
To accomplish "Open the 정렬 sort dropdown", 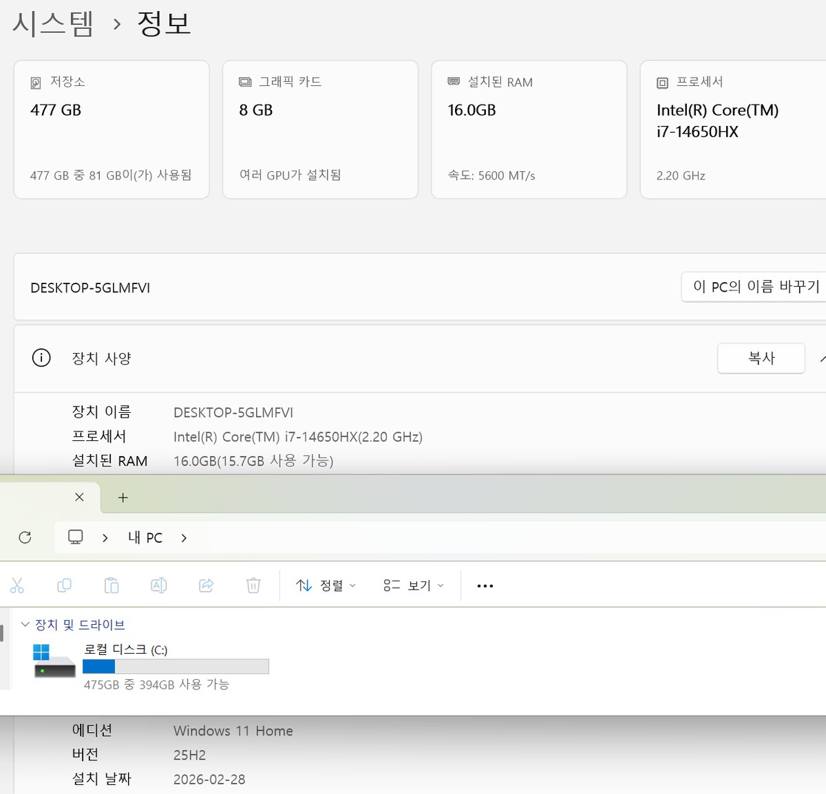I will [325, 585].
